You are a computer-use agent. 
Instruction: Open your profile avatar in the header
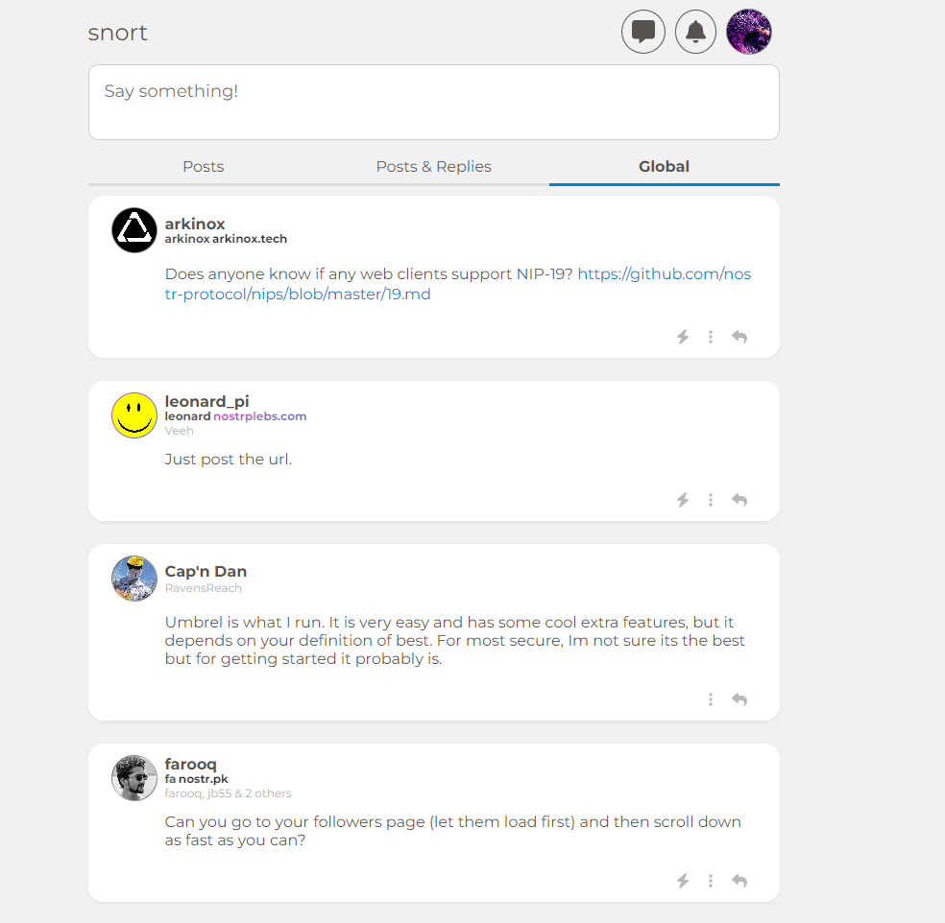point(749,32)
